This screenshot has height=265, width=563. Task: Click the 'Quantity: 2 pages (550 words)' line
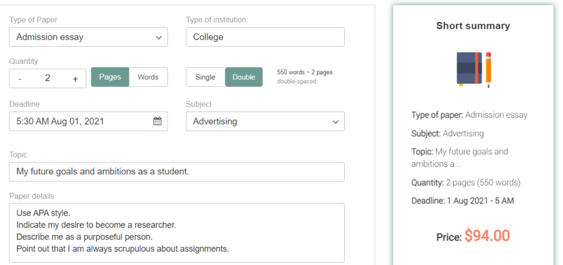(x=465, y=182)
